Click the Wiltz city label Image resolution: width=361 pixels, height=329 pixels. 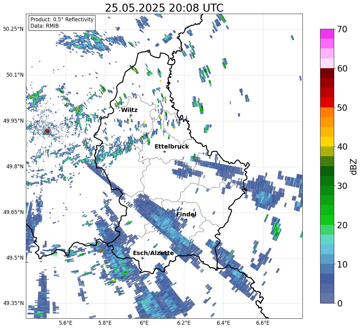(x=129, y=110)
